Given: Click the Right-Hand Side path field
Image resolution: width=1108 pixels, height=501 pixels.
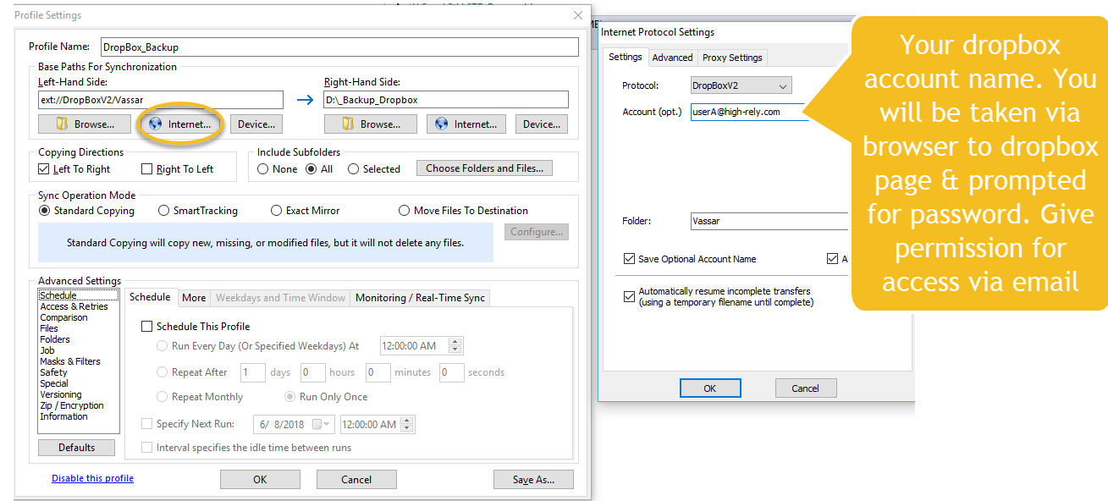Looking at the screenshot, I should (x=446, y=100).
